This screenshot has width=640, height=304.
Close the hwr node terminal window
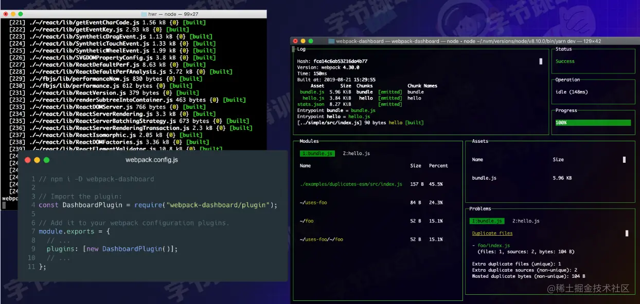point(6,14)
